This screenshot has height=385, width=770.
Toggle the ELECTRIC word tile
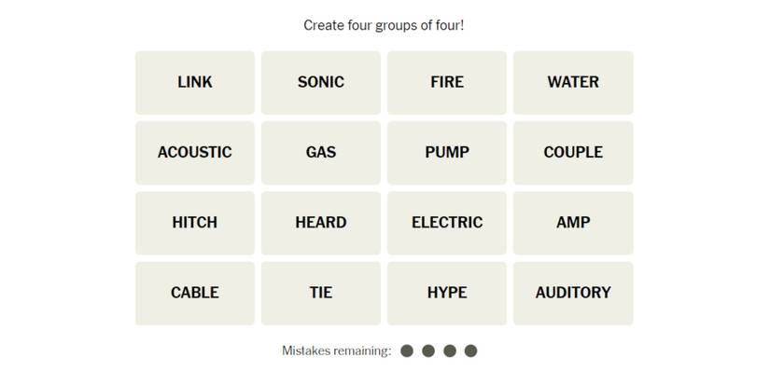point(446,222)
